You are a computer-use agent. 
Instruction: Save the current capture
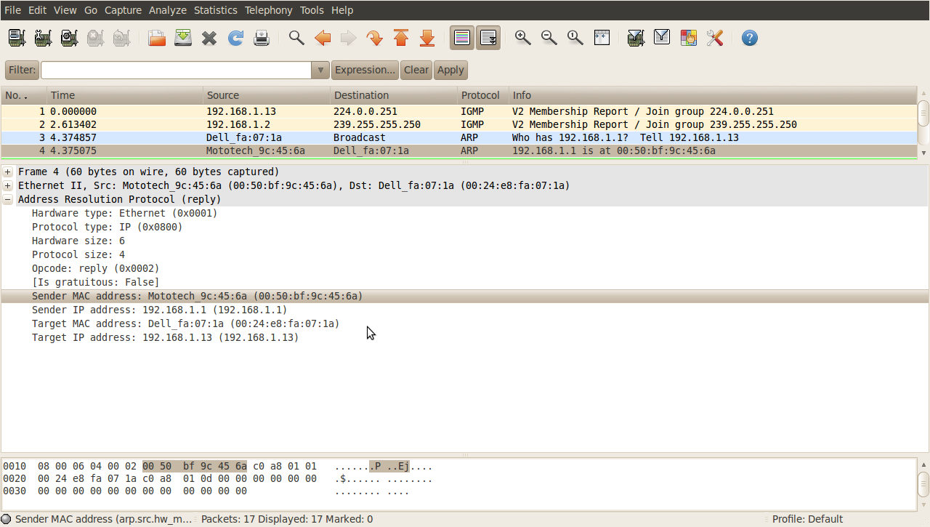click(182, 37)
